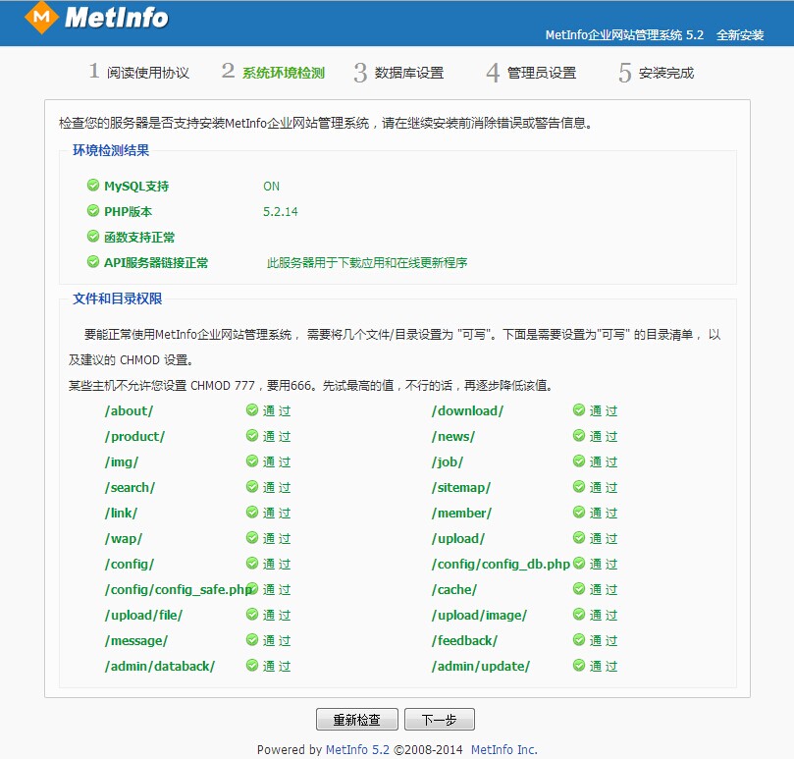This screenshot has width=794, height=759.
Task: Click the check icon beside /feedback/ status
Action: point(579,640)
